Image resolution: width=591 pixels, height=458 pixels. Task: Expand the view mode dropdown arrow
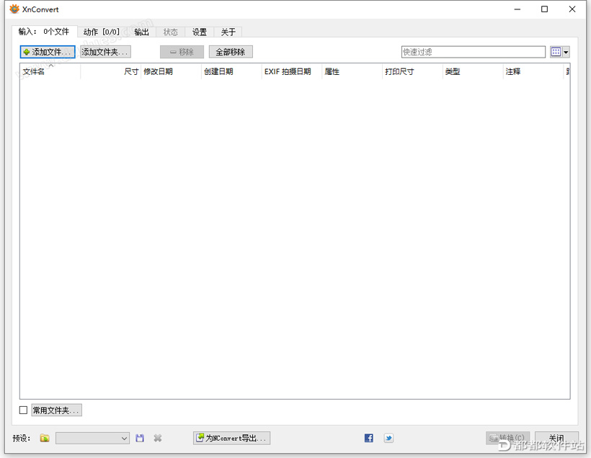click(x=566, y=52)
